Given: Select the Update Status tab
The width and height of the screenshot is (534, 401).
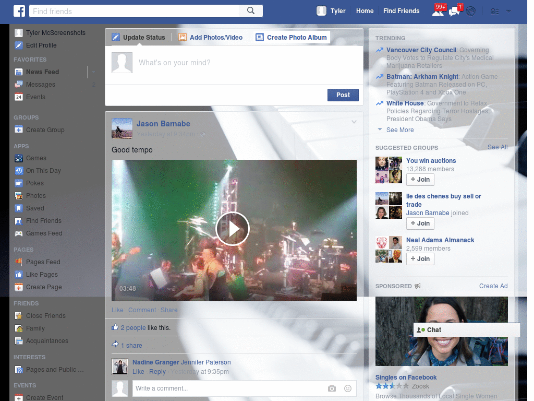Looking at the screenshot, I should tap(139, 37).
